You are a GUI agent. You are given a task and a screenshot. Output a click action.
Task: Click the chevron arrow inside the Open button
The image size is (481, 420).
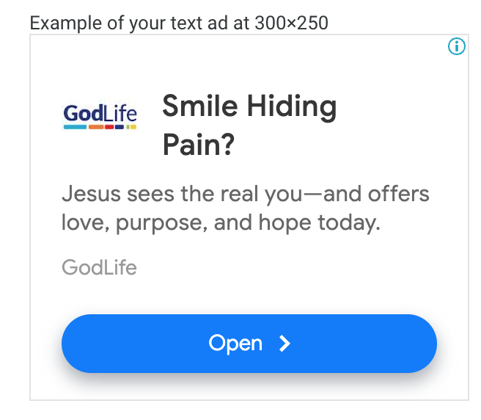(x=284, y=343)
